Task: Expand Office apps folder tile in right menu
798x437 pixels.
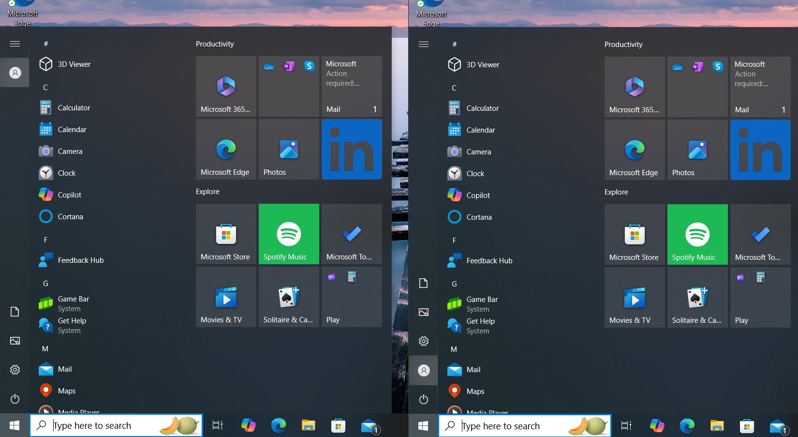Action: 697,87
